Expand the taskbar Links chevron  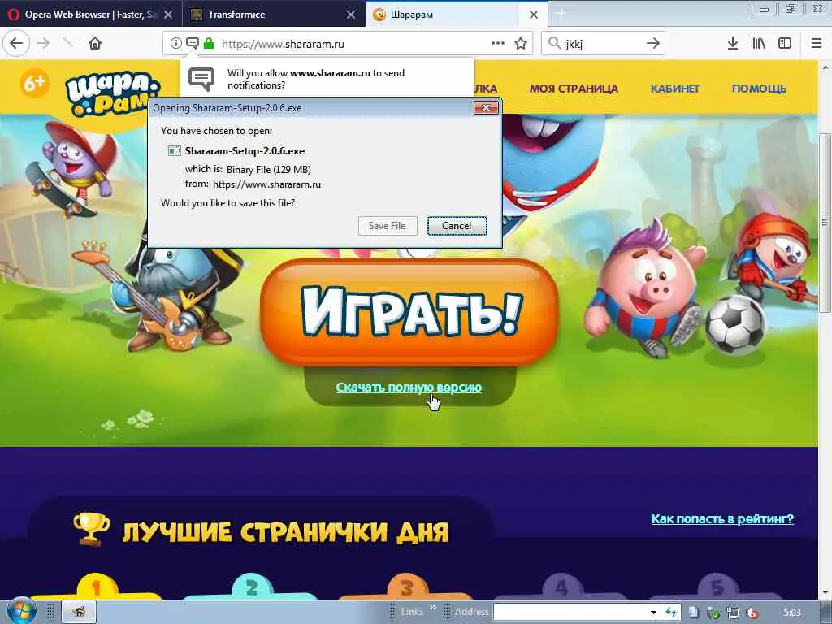[x=432, y=608]
